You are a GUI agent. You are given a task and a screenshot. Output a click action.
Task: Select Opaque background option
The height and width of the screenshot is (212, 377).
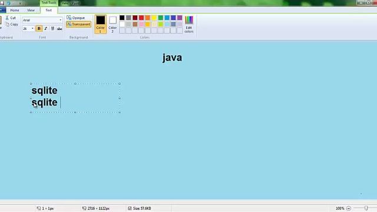pos(76,18)
